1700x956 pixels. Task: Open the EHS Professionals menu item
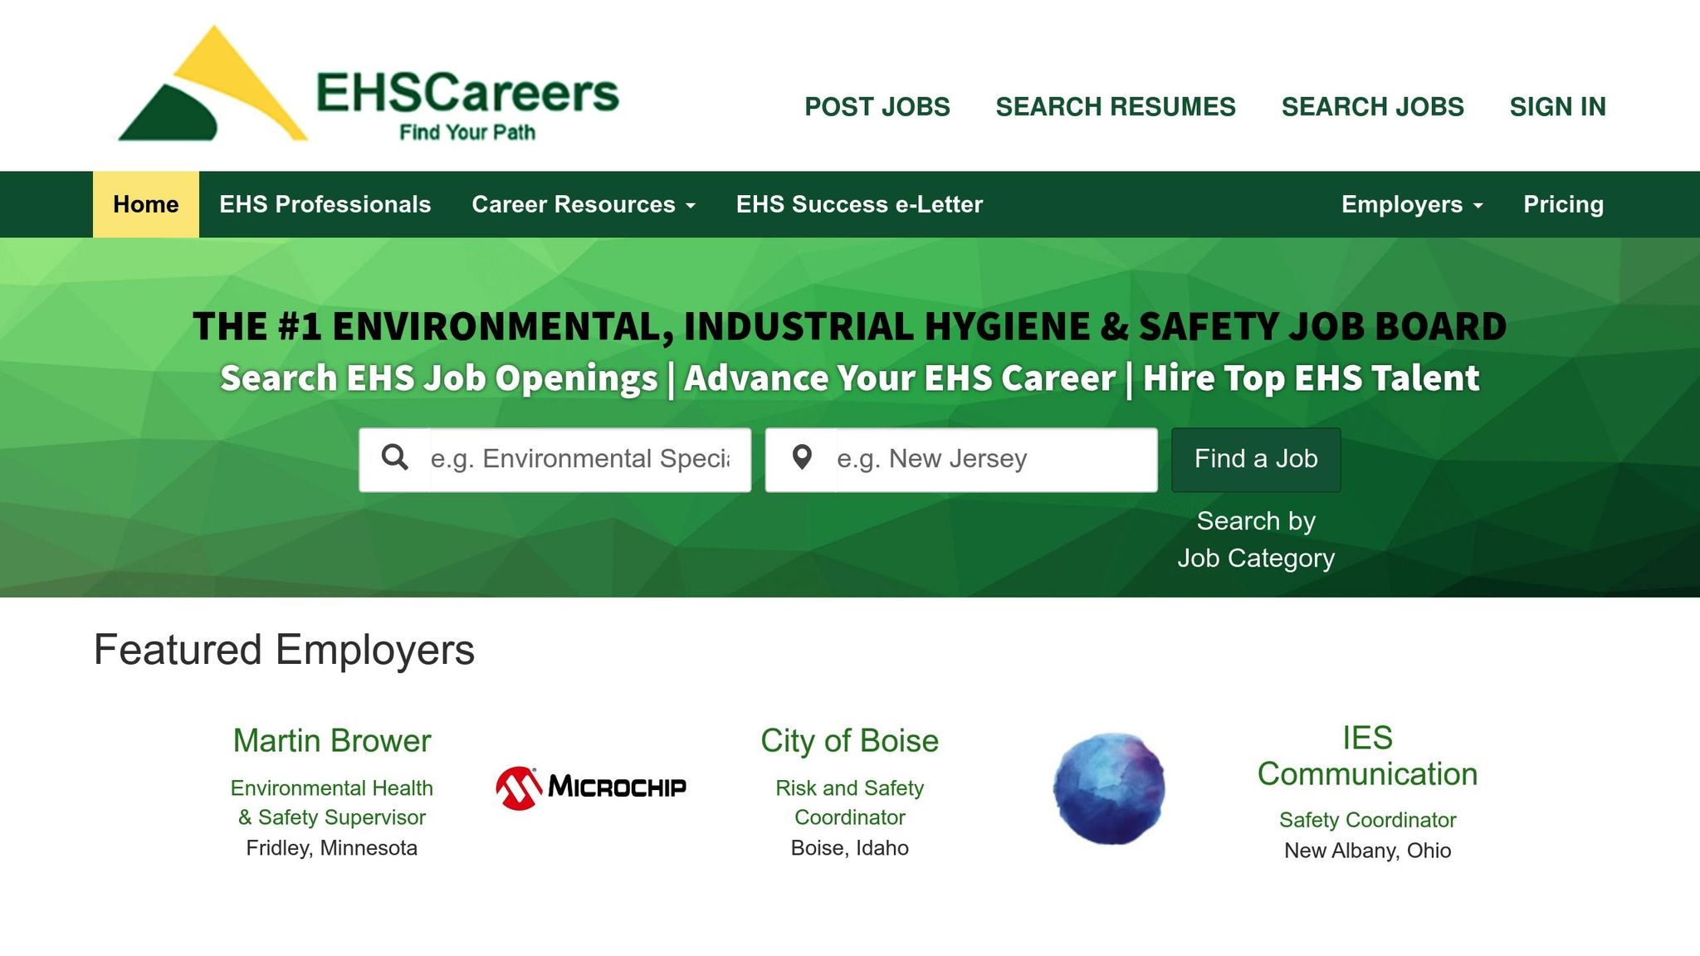tap(325, 204)
